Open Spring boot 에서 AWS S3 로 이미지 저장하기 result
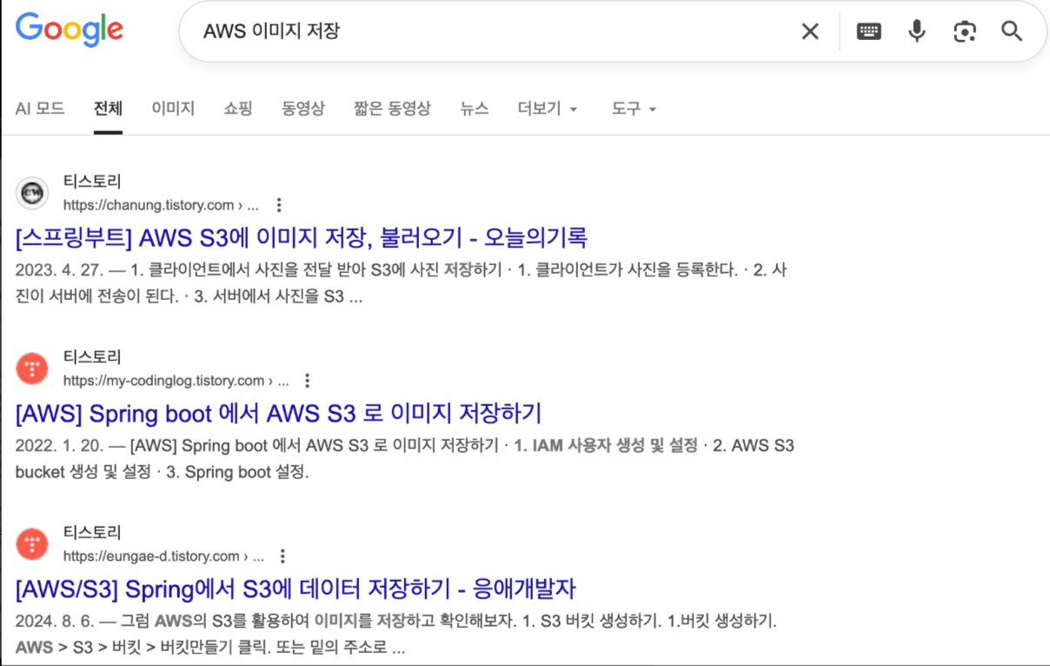The width and height of the screenshot is (1050, 666). (278, 412)
